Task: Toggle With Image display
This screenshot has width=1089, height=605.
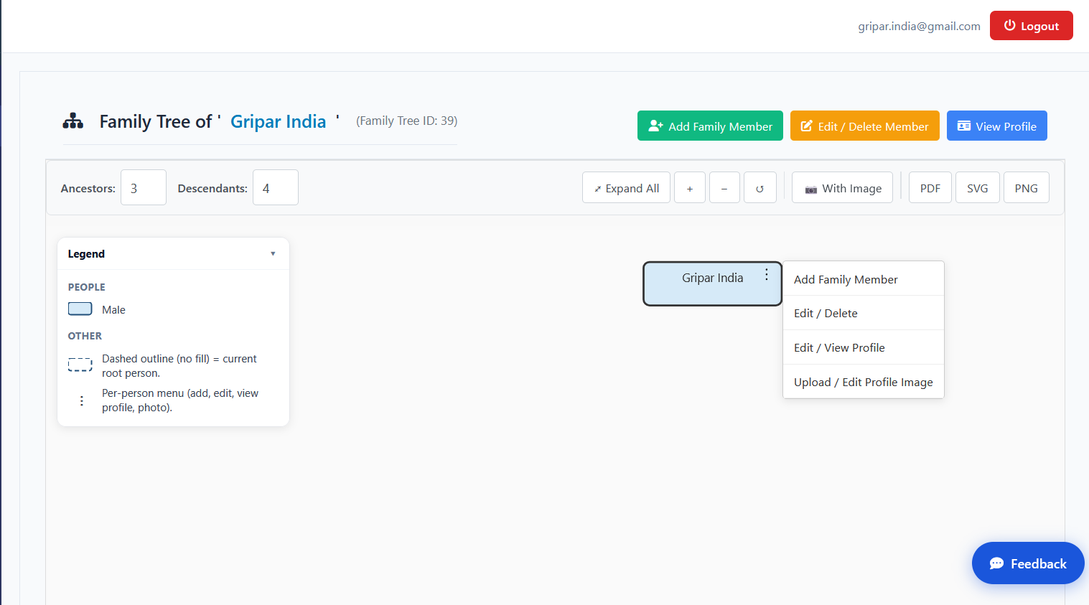Action: 842,188
